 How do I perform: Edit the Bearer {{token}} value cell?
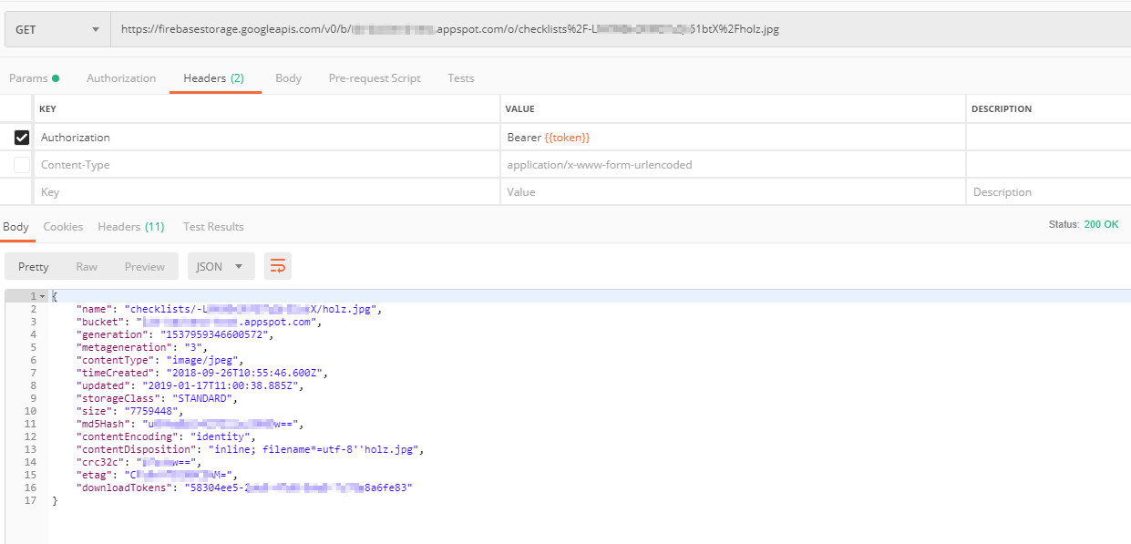[x=733, y=138]
